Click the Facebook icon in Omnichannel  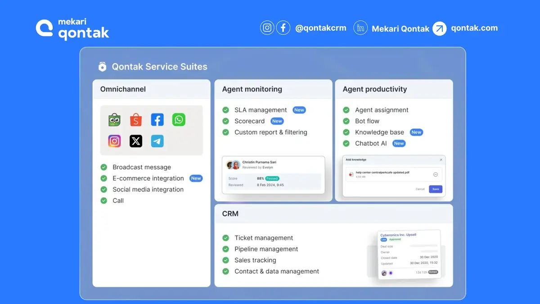pos(157,120)
